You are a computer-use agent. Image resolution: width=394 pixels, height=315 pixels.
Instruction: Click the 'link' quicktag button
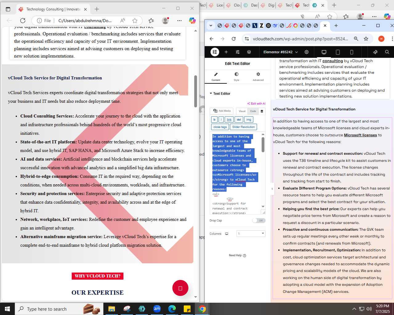click(229, 120)
